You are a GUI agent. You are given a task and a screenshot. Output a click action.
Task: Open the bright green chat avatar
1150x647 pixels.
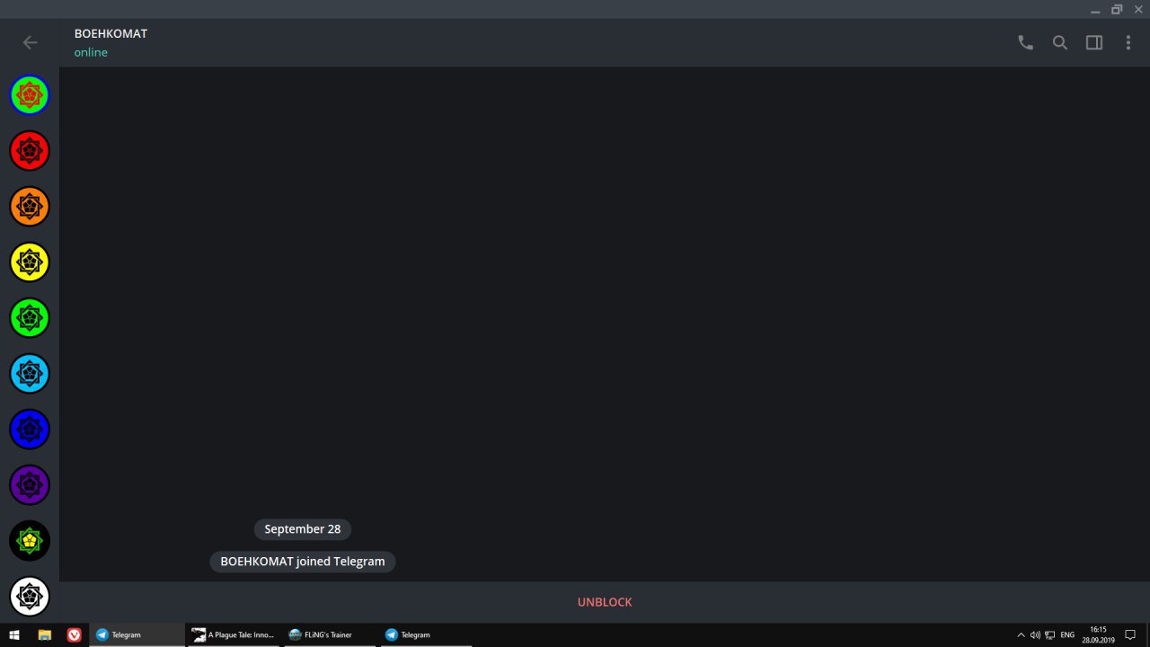tap(30, 317)
